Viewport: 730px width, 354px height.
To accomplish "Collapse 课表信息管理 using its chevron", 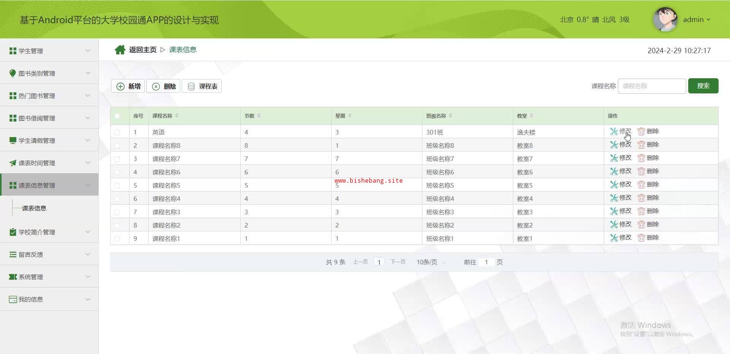I will coord(88,185).
